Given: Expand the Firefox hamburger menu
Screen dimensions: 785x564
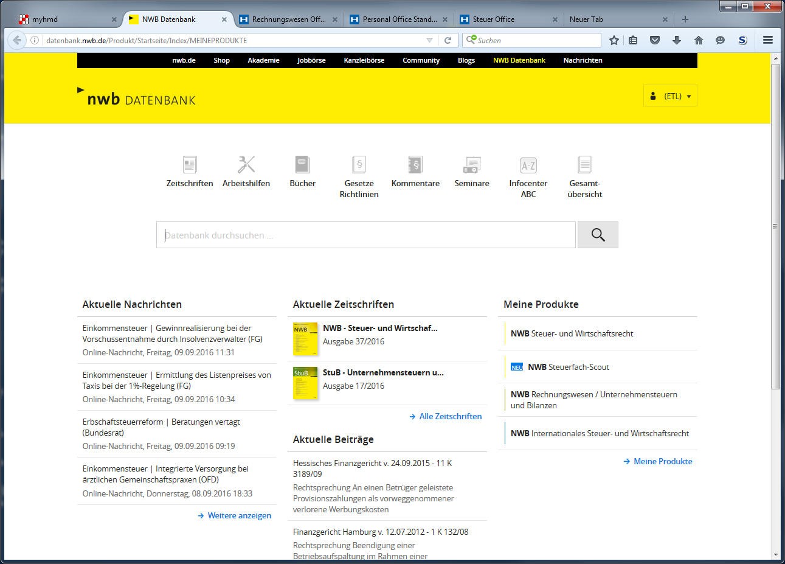Looking at the screenshot, I should (768, 40).
